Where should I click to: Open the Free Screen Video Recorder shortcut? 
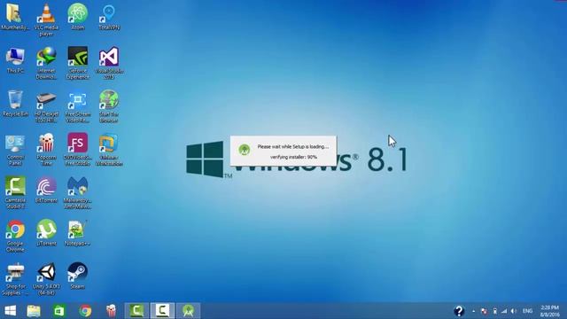pyautogui.click(x=77, y=106)
